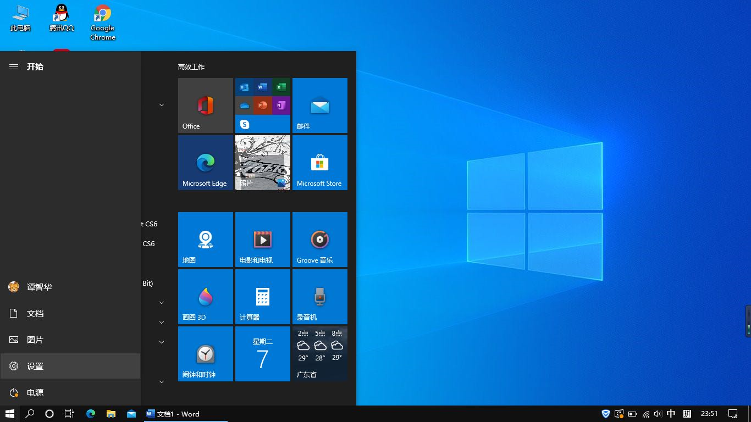Open the 电源 Power options

70,392
